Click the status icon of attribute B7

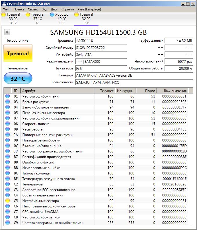pos(8,157)
